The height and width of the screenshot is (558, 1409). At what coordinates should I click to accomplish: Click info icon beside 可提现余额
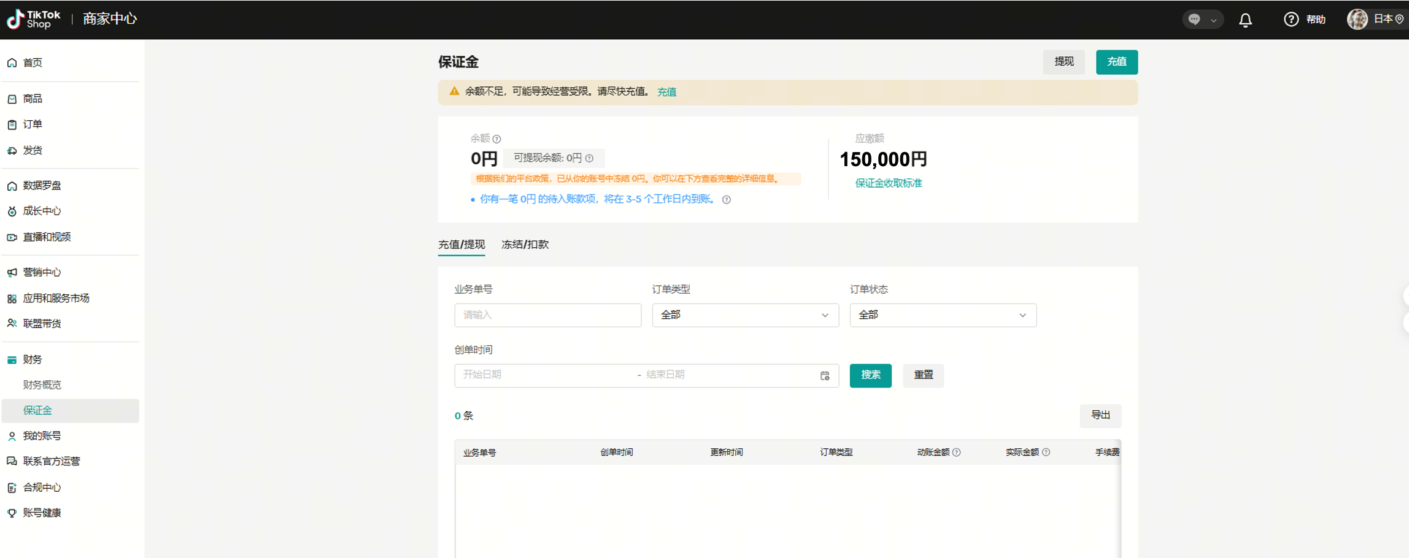(x=589, y=158)
